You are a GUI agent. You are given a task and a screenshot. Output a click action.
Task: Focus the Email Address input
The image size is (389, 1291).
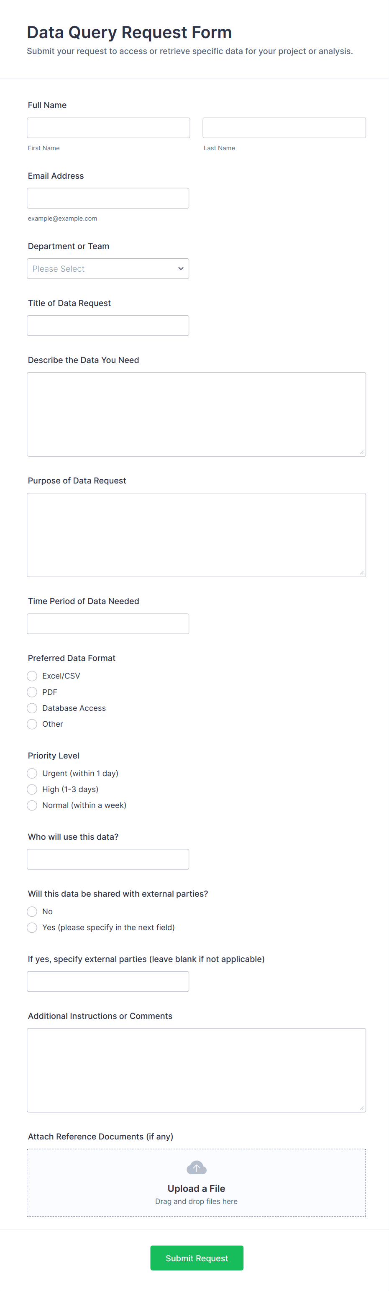click(x=107, y=198)
